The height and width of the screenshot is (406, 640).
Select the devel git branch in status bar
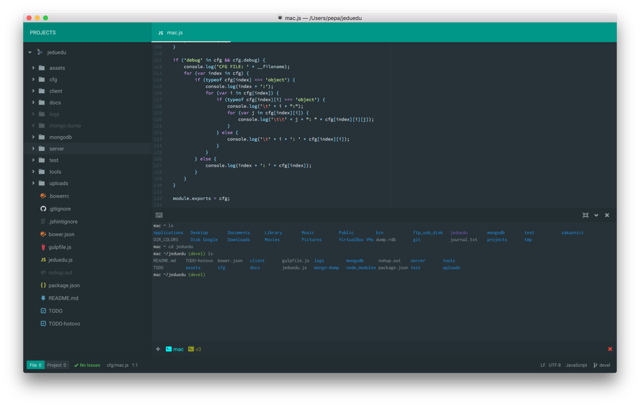pos(601,365)
